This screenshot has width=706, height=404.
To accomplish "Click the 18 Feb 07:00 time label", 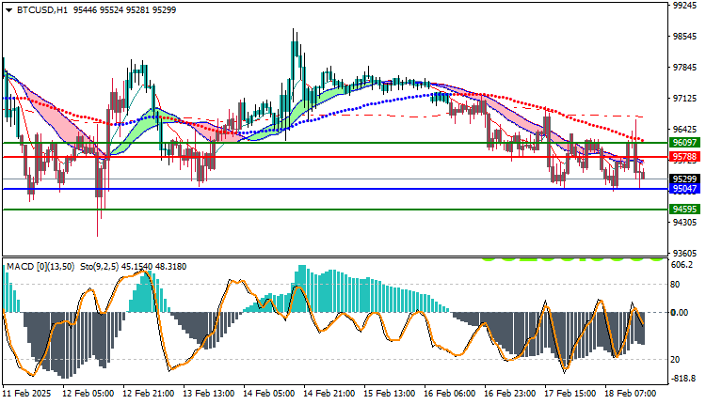I will [631, 394].
